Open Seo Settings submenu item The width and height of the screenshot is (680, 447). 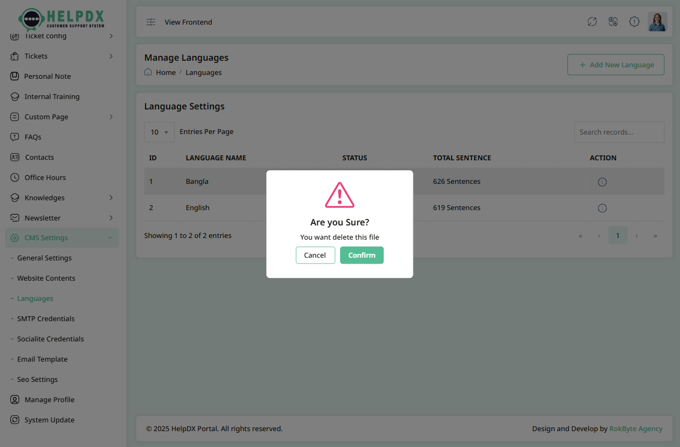tap(37, 379)
